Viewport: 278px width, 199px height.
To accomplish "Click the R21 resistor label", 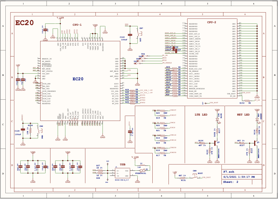I will click(x=158, y=130).
